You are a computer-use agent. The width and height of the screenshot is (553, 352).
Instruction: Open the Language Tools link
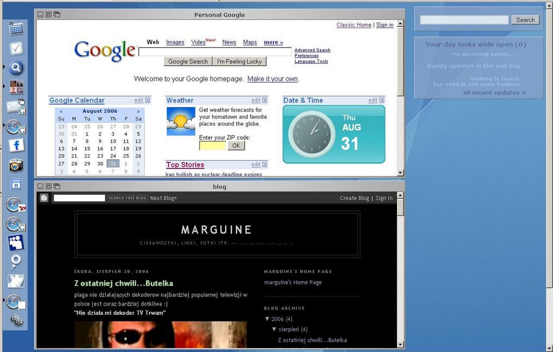[x=312, y=62]
